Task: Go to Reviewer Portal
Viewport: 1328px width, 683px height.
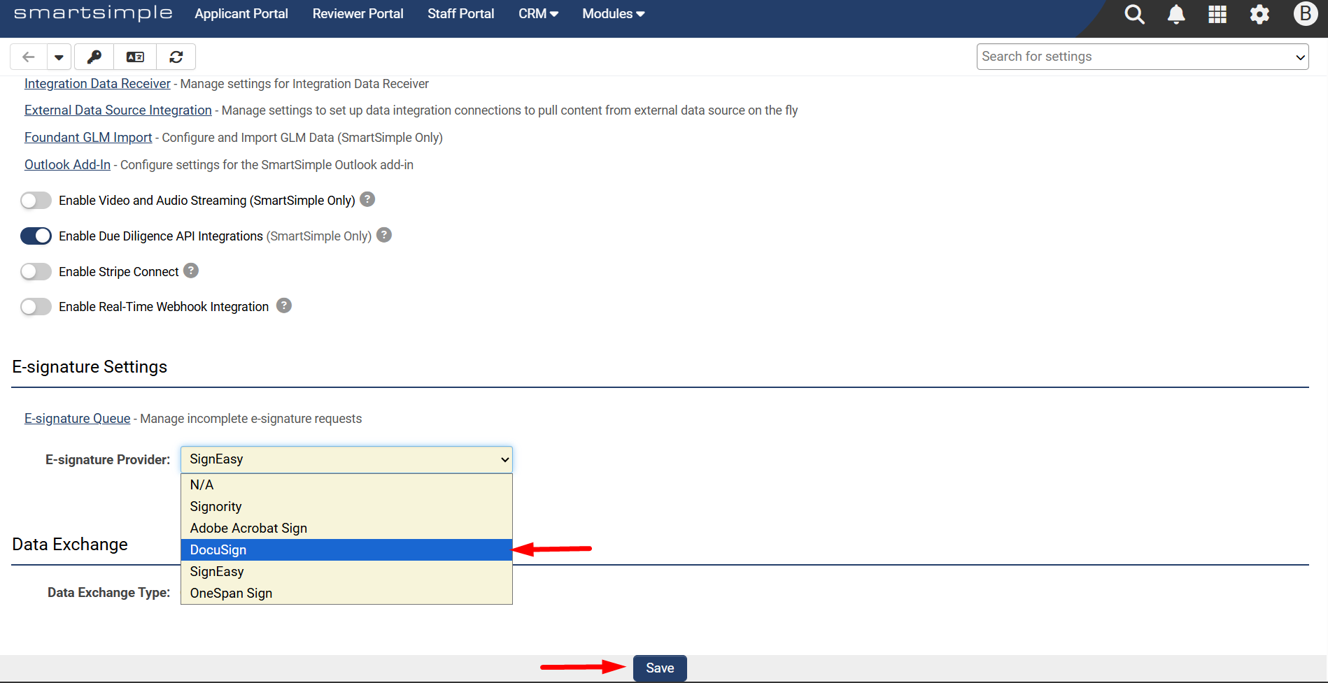Action: pyautogui.click(x=358, y=14)
